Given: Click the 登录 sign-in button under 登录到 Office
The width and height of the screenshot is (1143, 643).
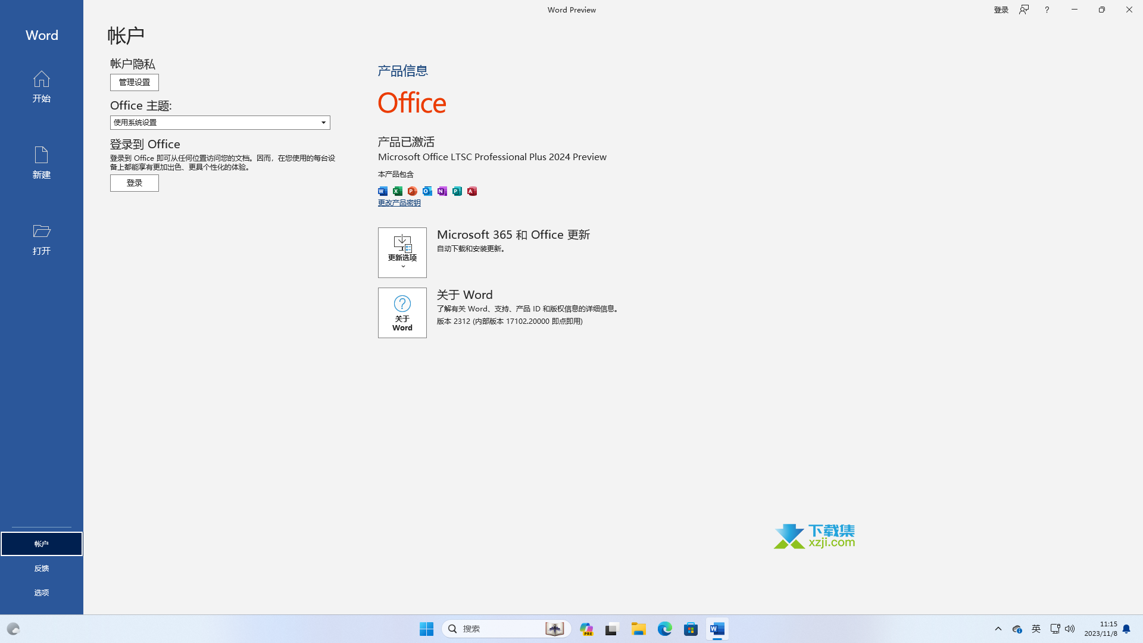Looking at the screenshot, I should pyautogui.click(x=135, y=183).
